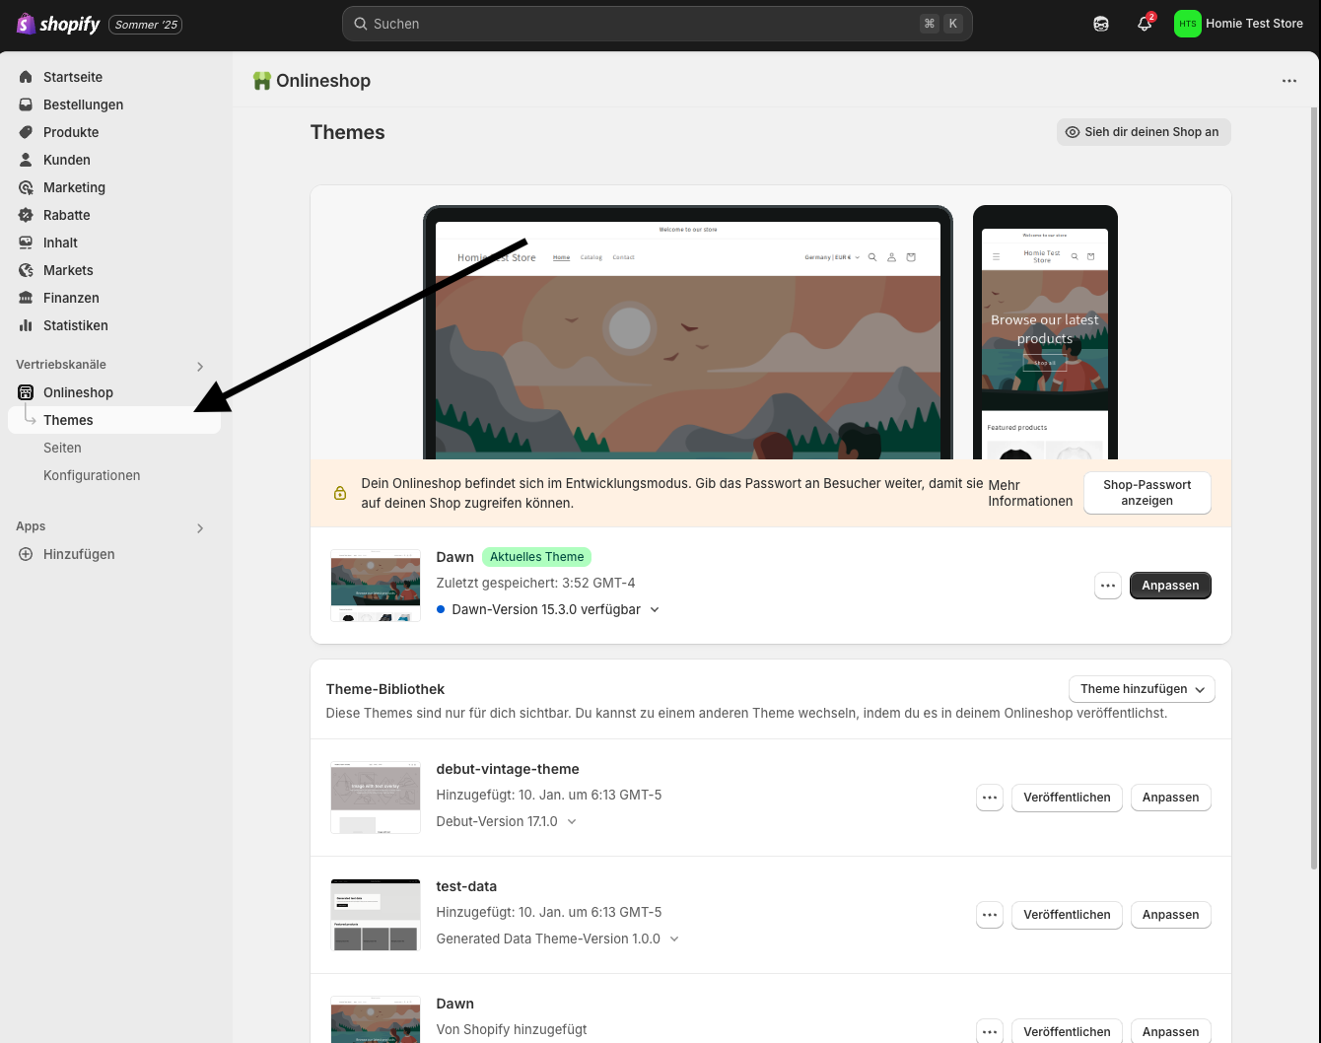
Task: Click Anpassen next to debut-vintage-theme
Action: [x=1170, y=798]
